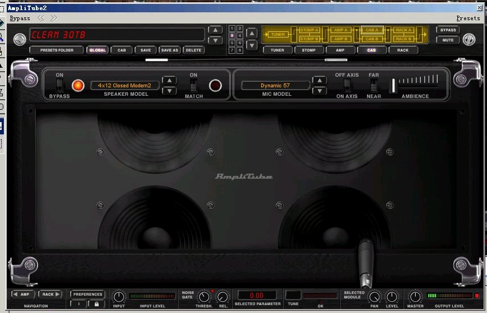Click the INPUT gain knob
The width and height of the screenshot is (487, 313).
119,297
